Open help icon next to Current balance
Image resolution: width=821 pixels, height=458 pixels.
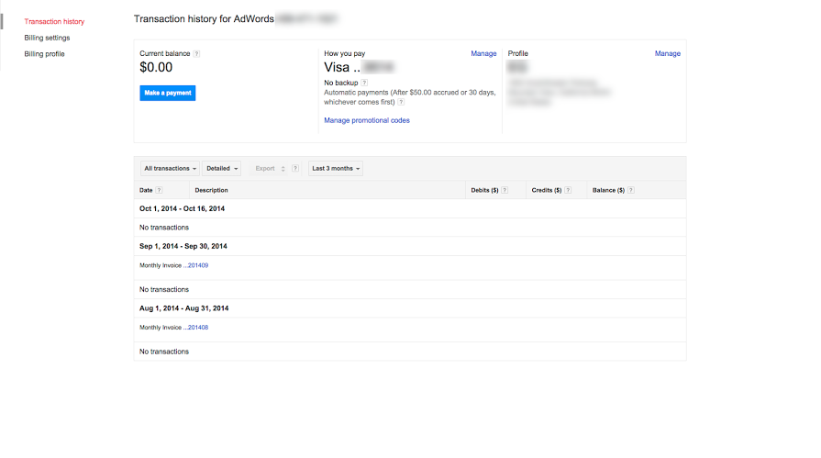[x=196, y=53]
